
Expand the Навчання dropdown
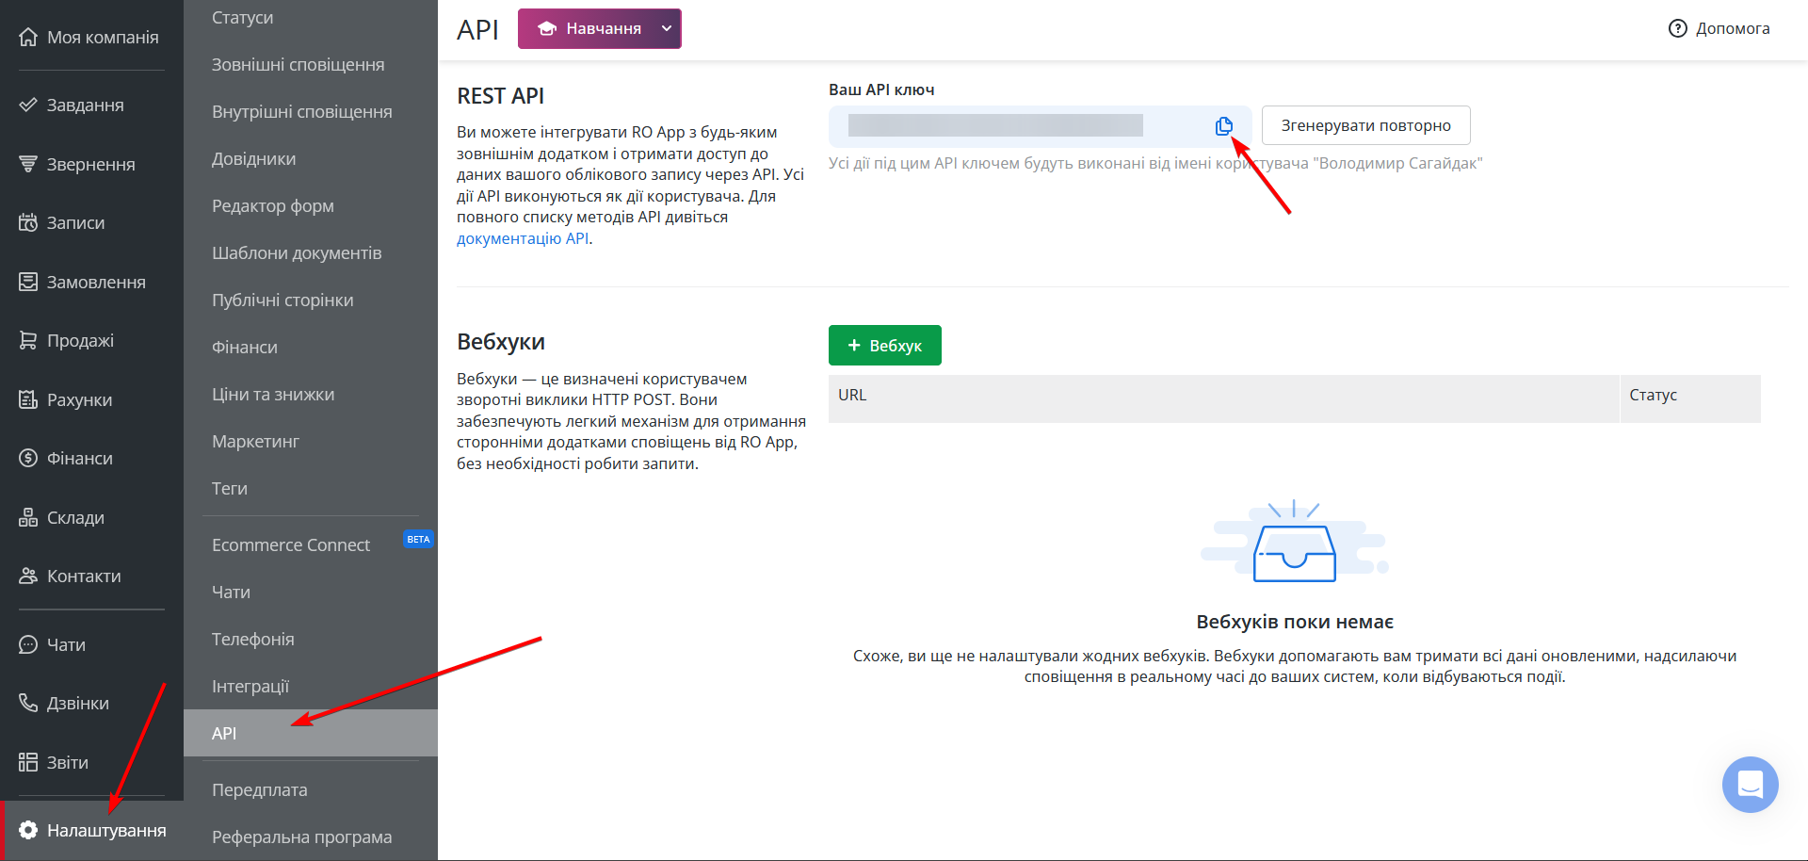click(x=666, y=28)
